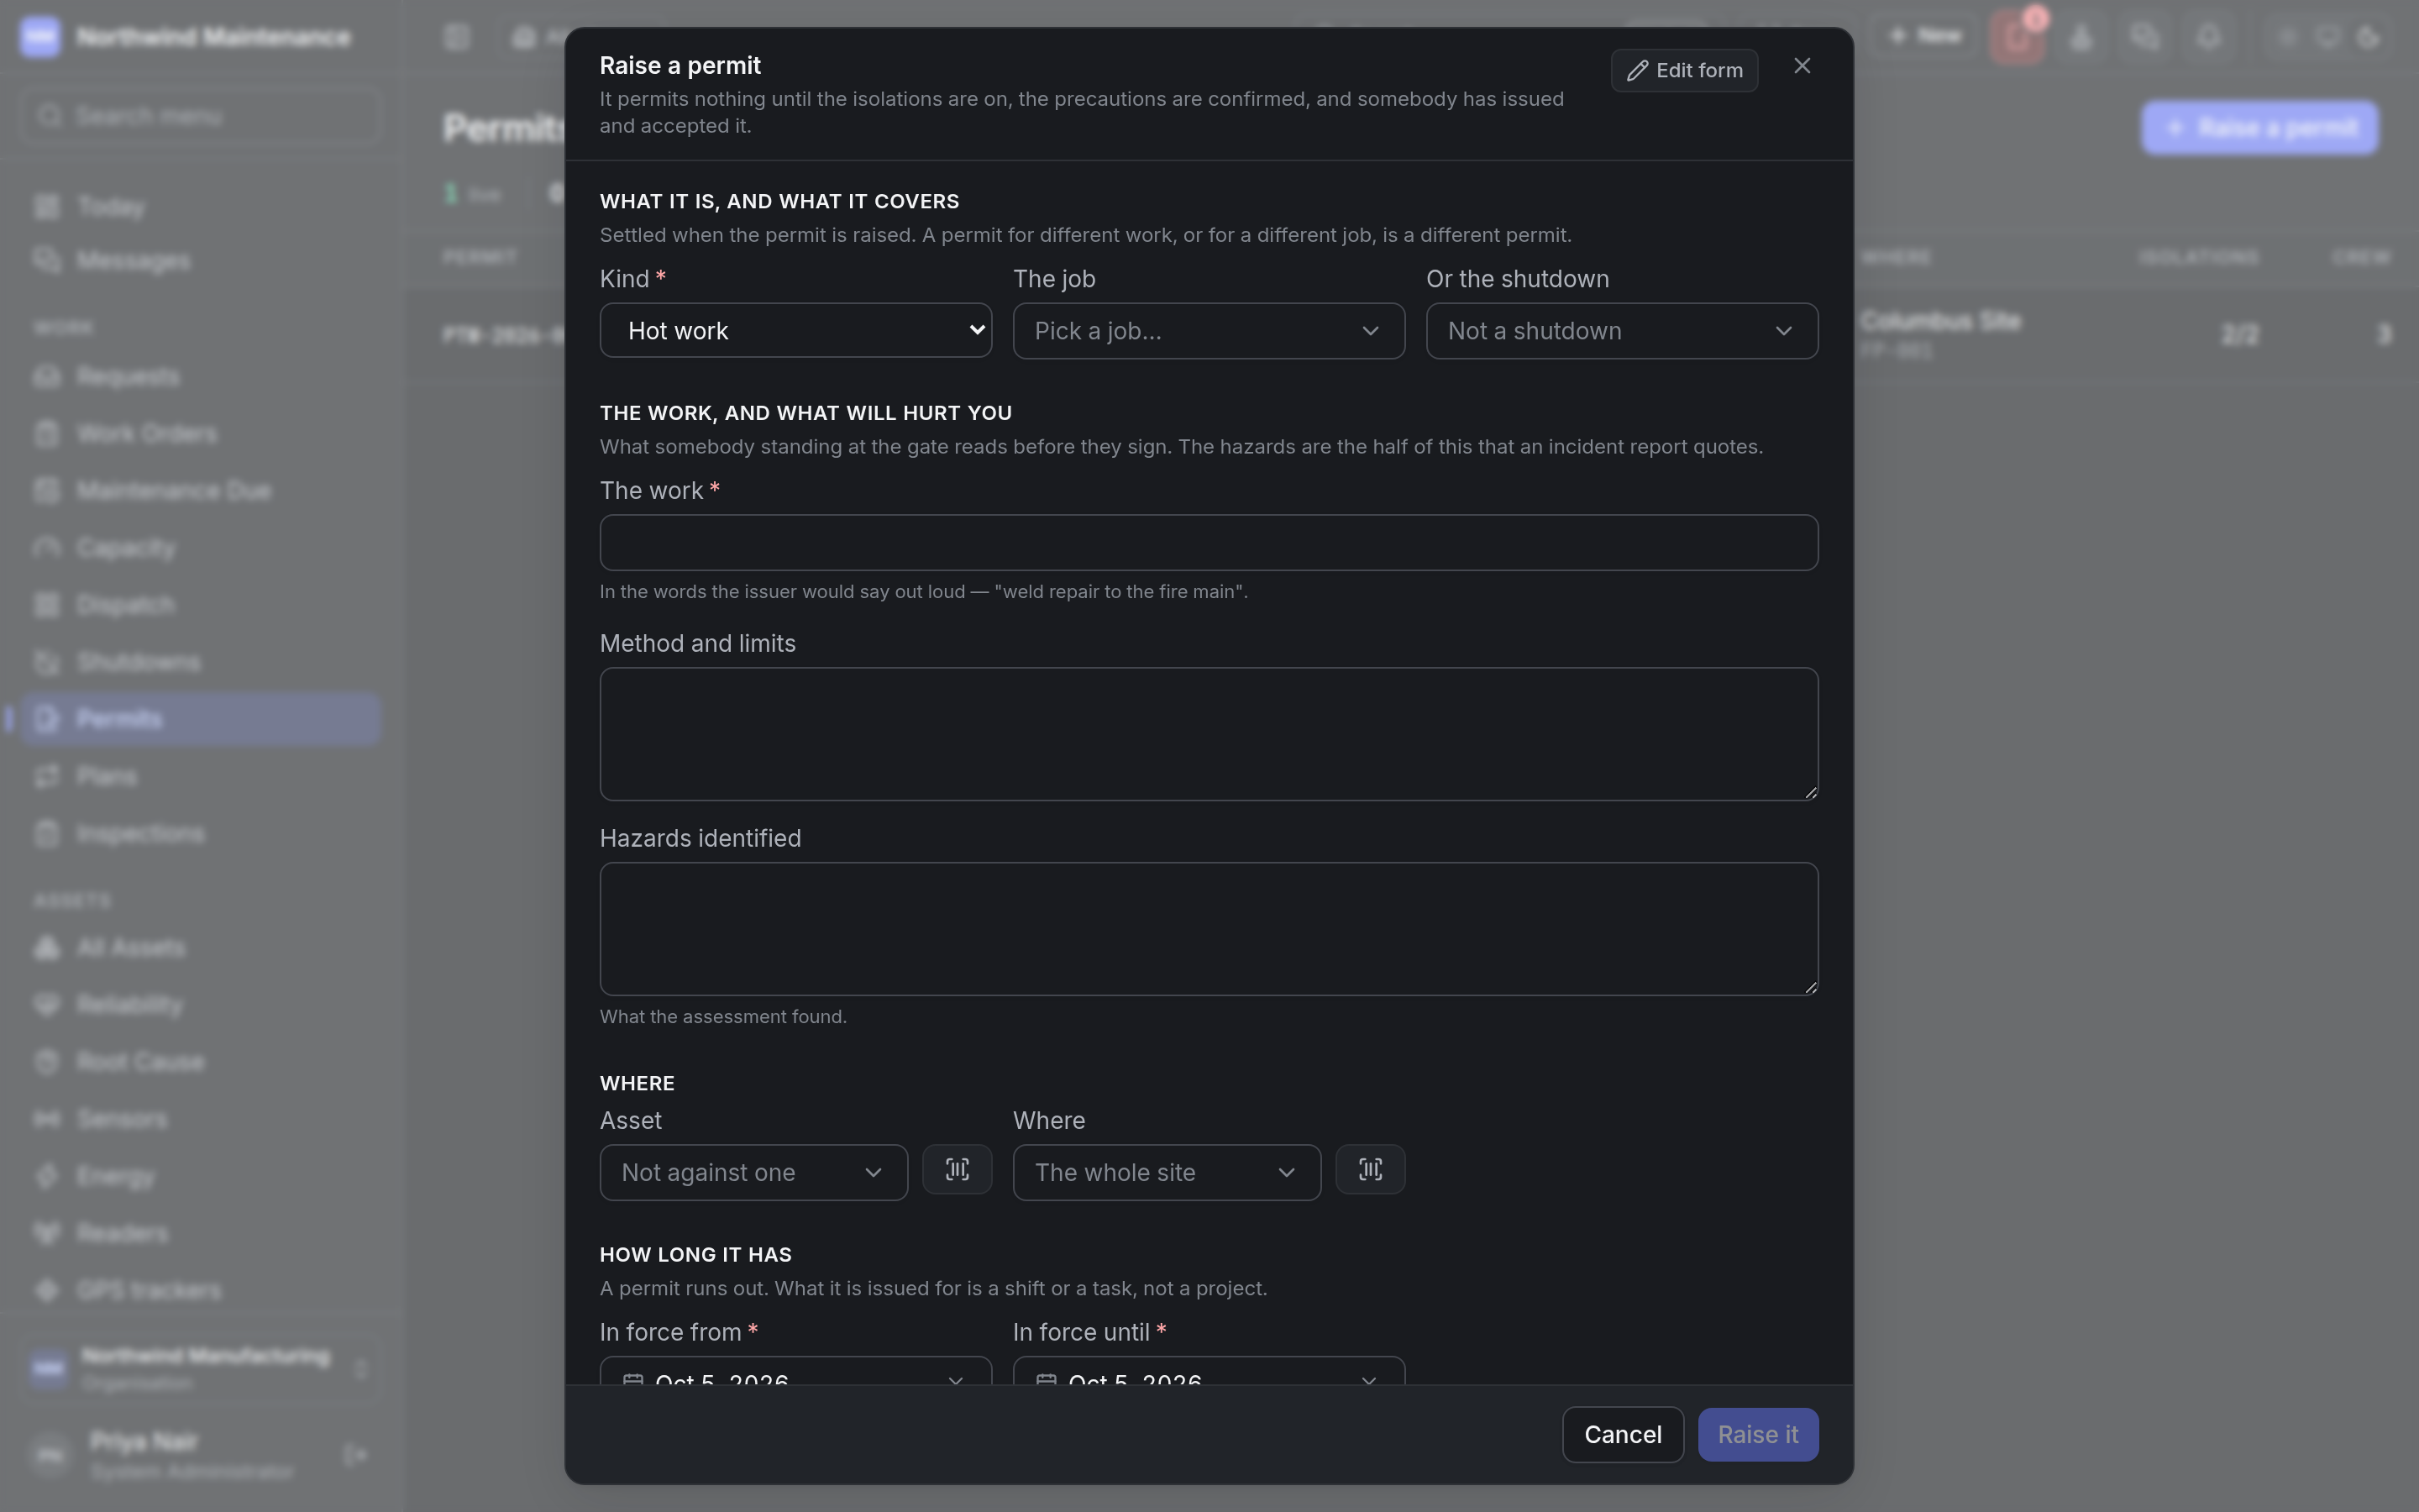Image resolution: width=2419 pixels, height=1512 pixels.
Task: Scan a barcode for the Where field
Action: point(1369,1169)
